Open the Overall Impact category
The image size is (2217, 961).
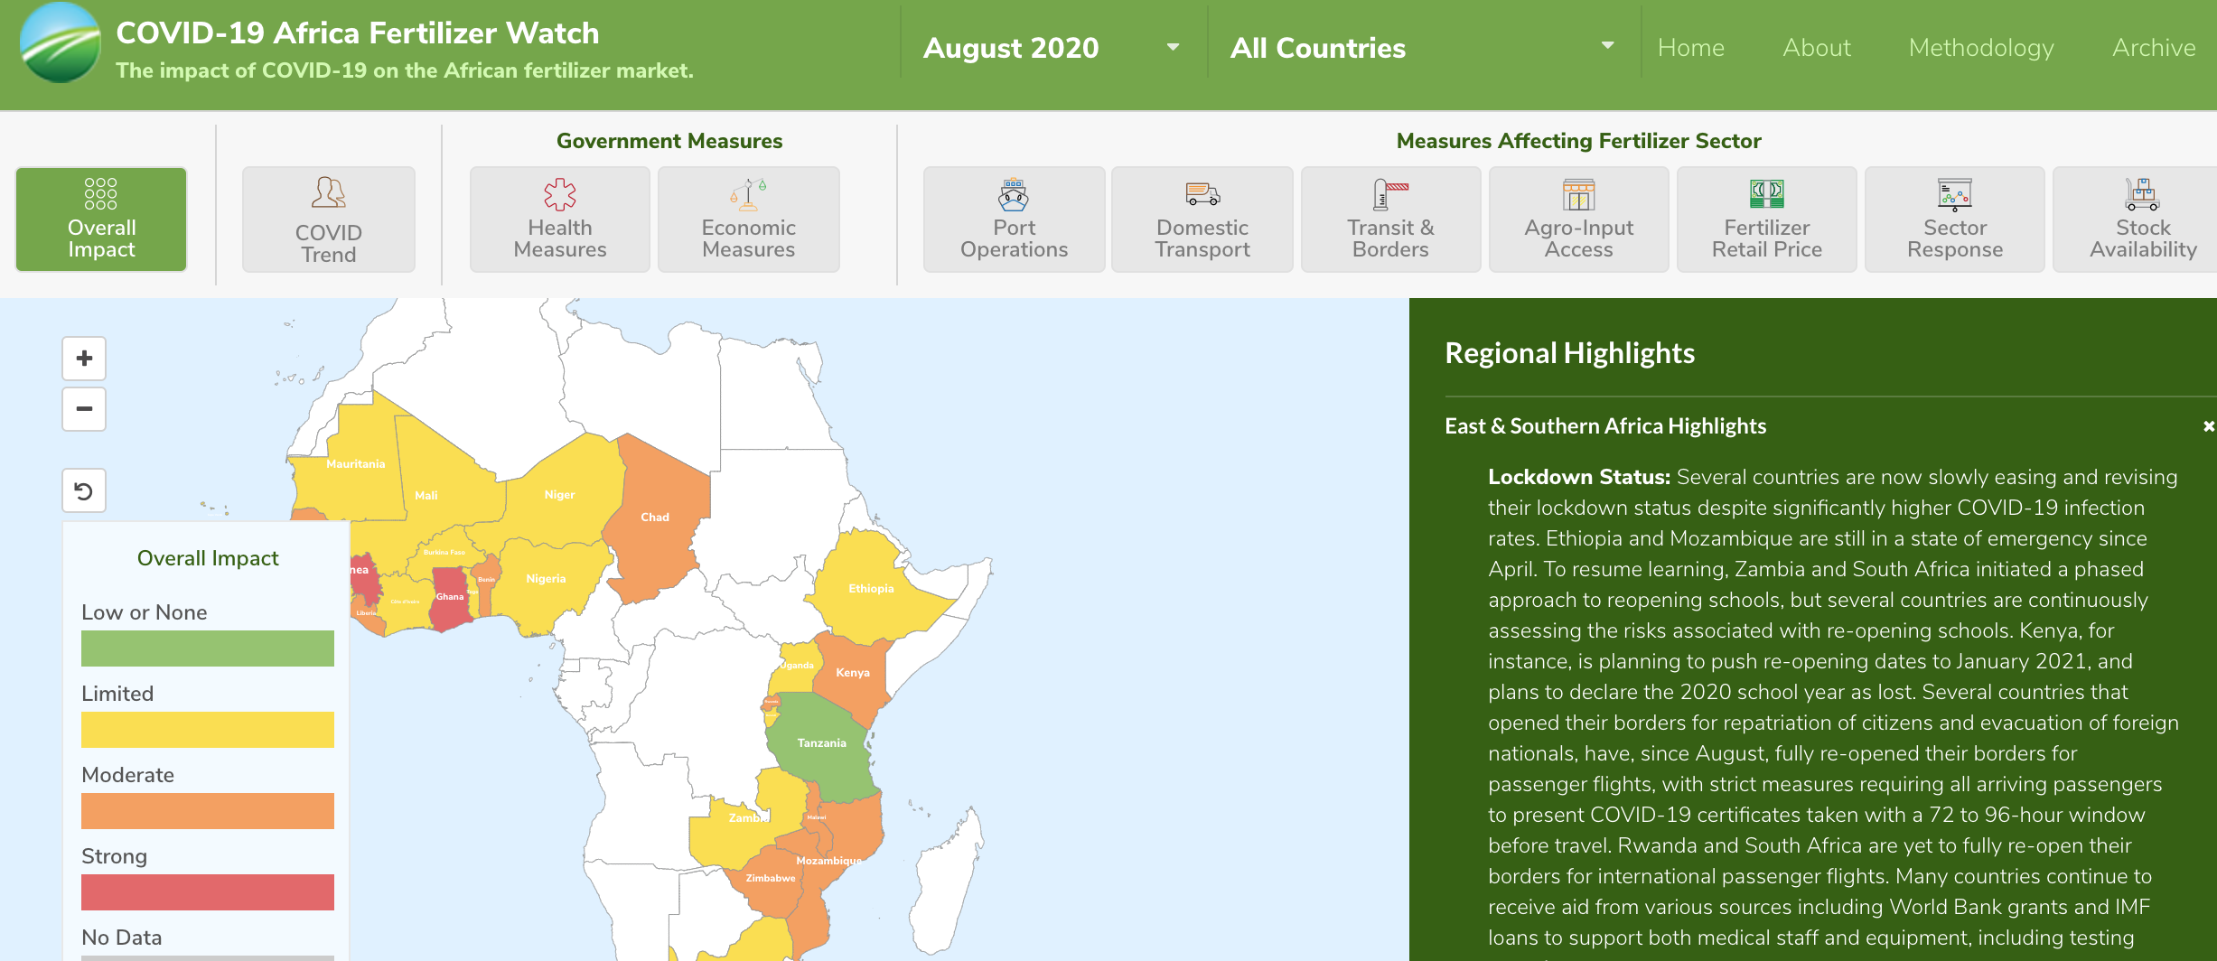[101, 219]
